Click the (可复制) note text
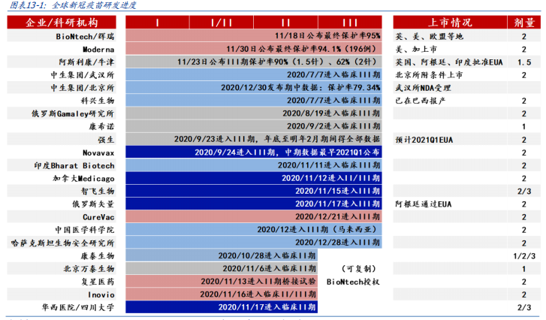The image size is (546, 320). coord(359,269)
